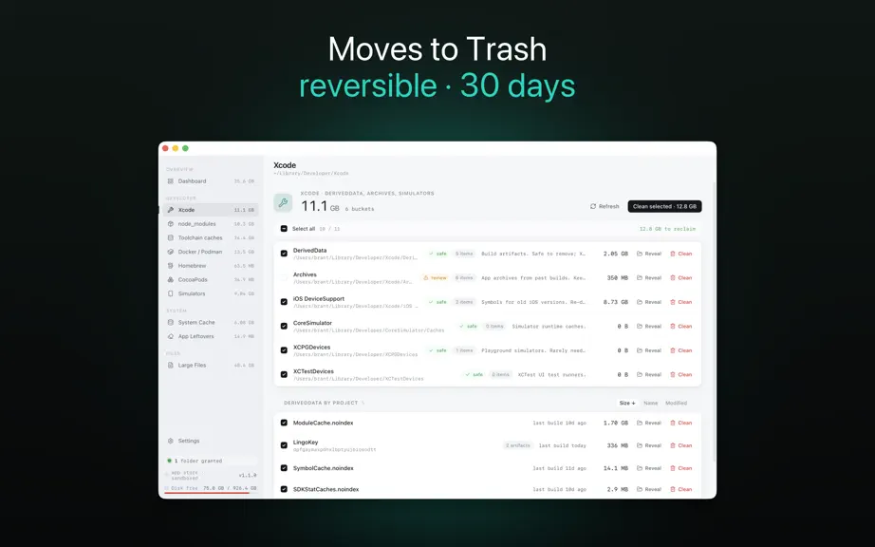Go to Docker / Podman section

(x=211, y=252)
